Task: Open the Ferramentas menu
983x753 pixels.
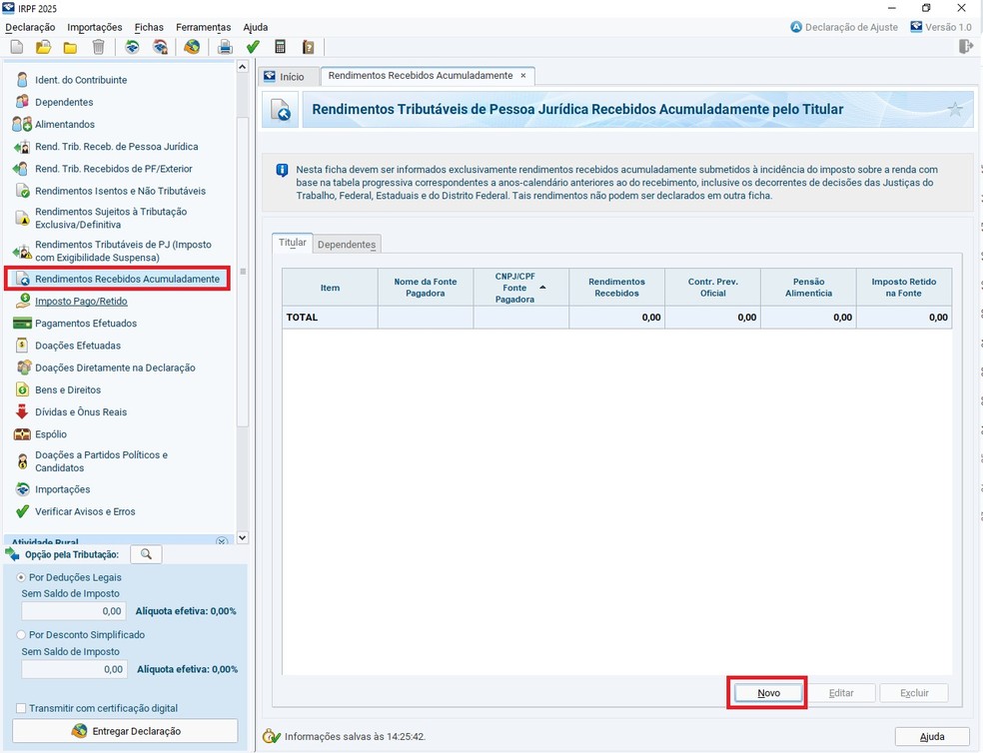Action: pos(203,27)
